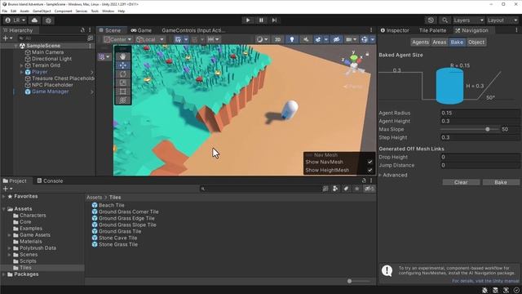Select Agents in Navigation panel
The height and width of the screenshot is (294, 522).
(x=420, y=42)
